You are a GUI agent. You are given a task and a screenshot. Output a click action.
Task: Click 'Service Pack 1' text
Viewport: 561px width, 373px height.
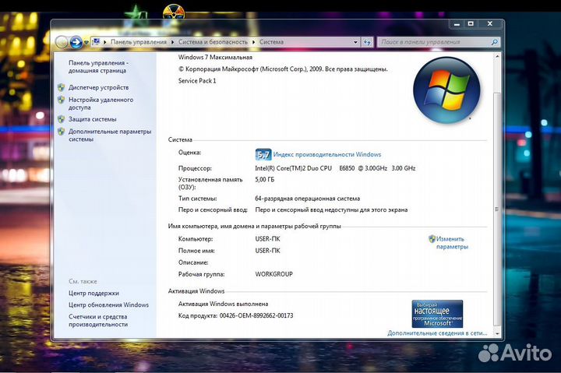point(197,81)
